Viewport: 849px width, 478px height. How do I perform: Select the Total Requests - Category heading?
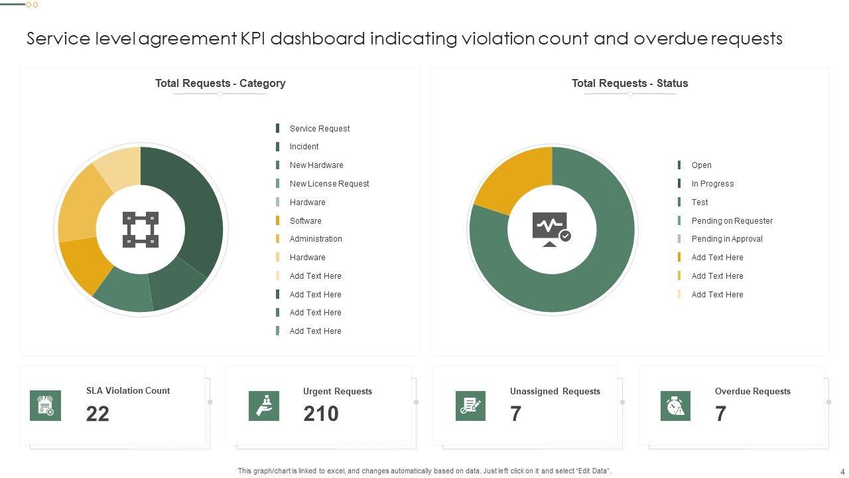pos(220,84)
